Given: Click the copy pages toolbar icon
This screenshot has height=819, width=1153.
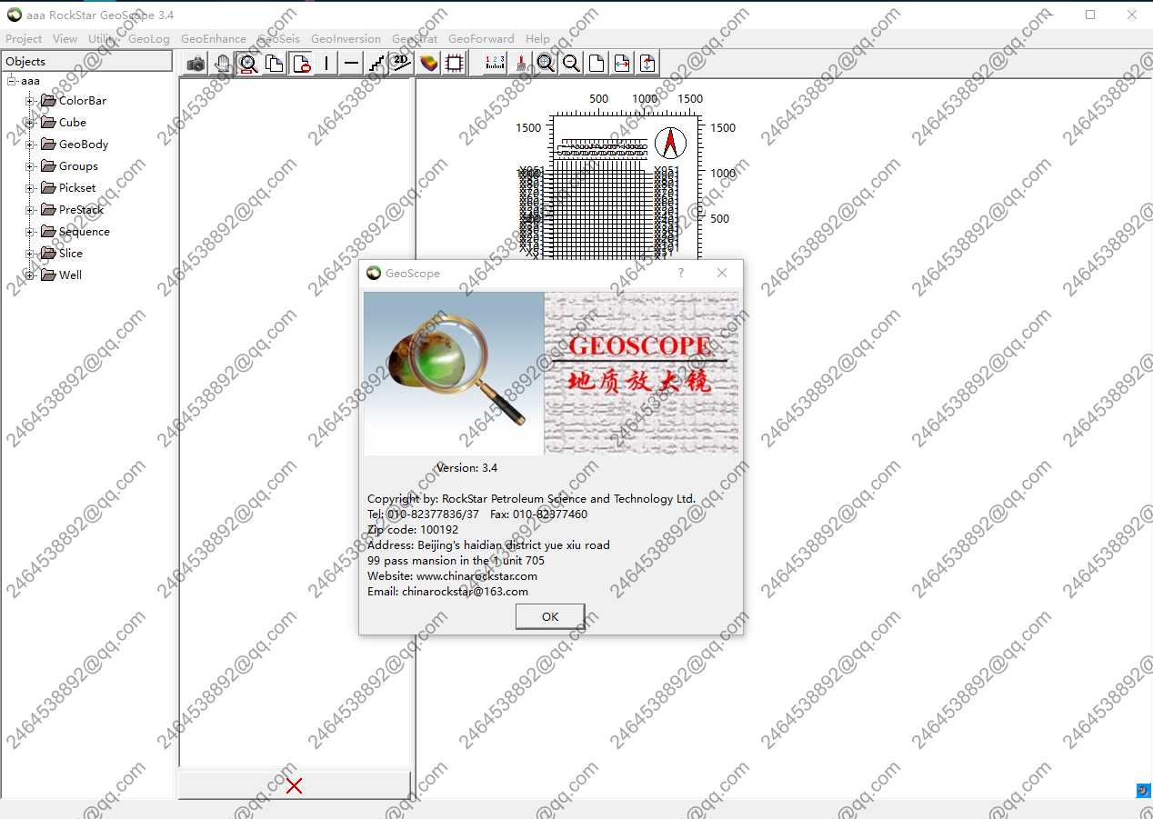Looking at the screenshot, I should point(274,63).
